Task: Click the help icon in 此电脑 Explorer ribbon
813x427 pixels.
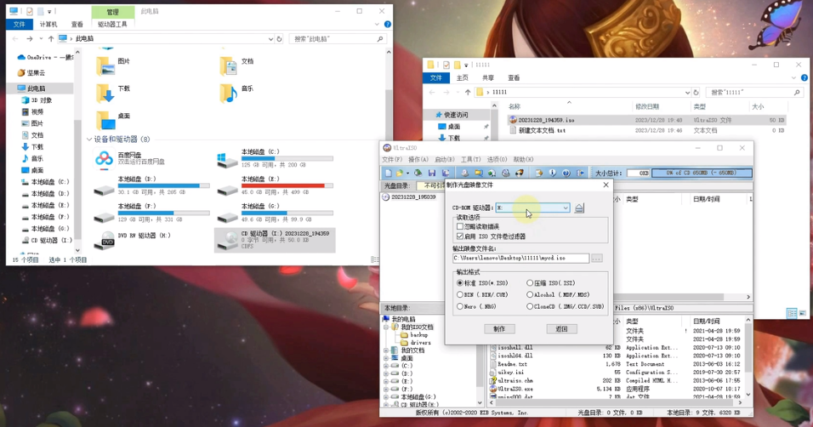Action: [387, 25]
